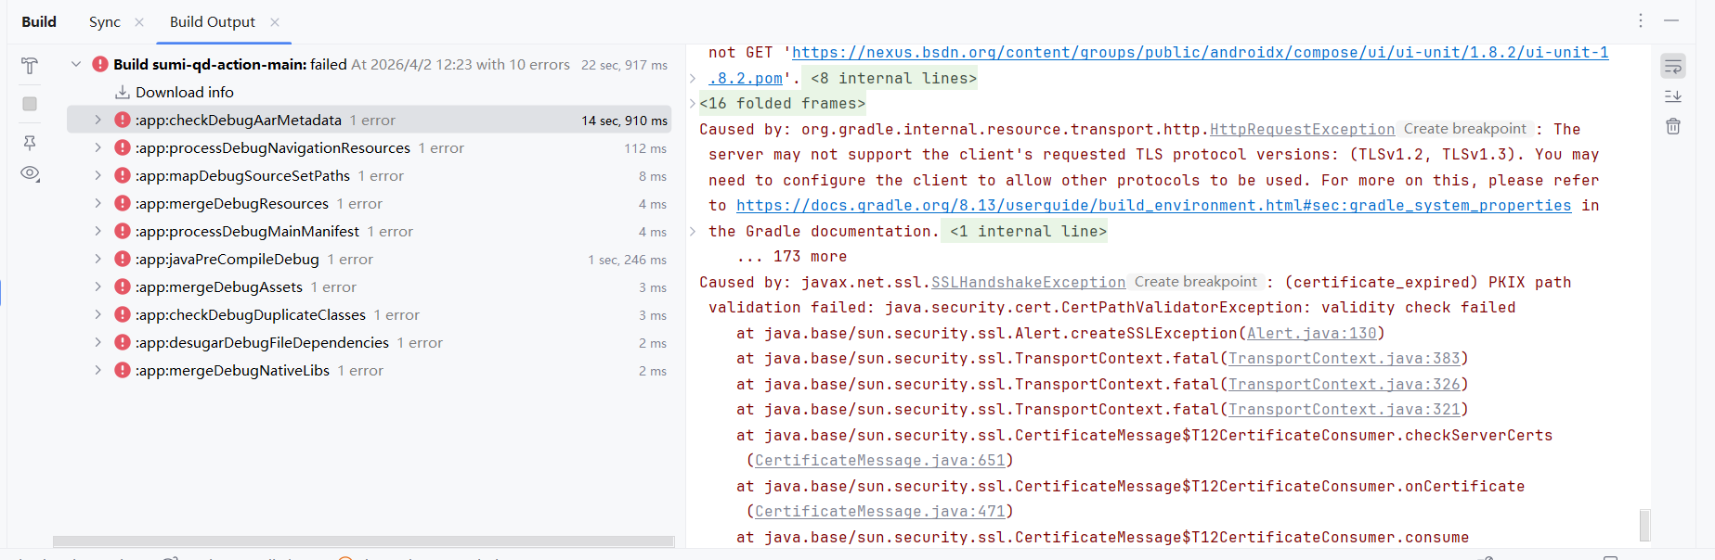Pin the build tab using pin icon
Screen dimensions: 1715x560
point(30,142)
